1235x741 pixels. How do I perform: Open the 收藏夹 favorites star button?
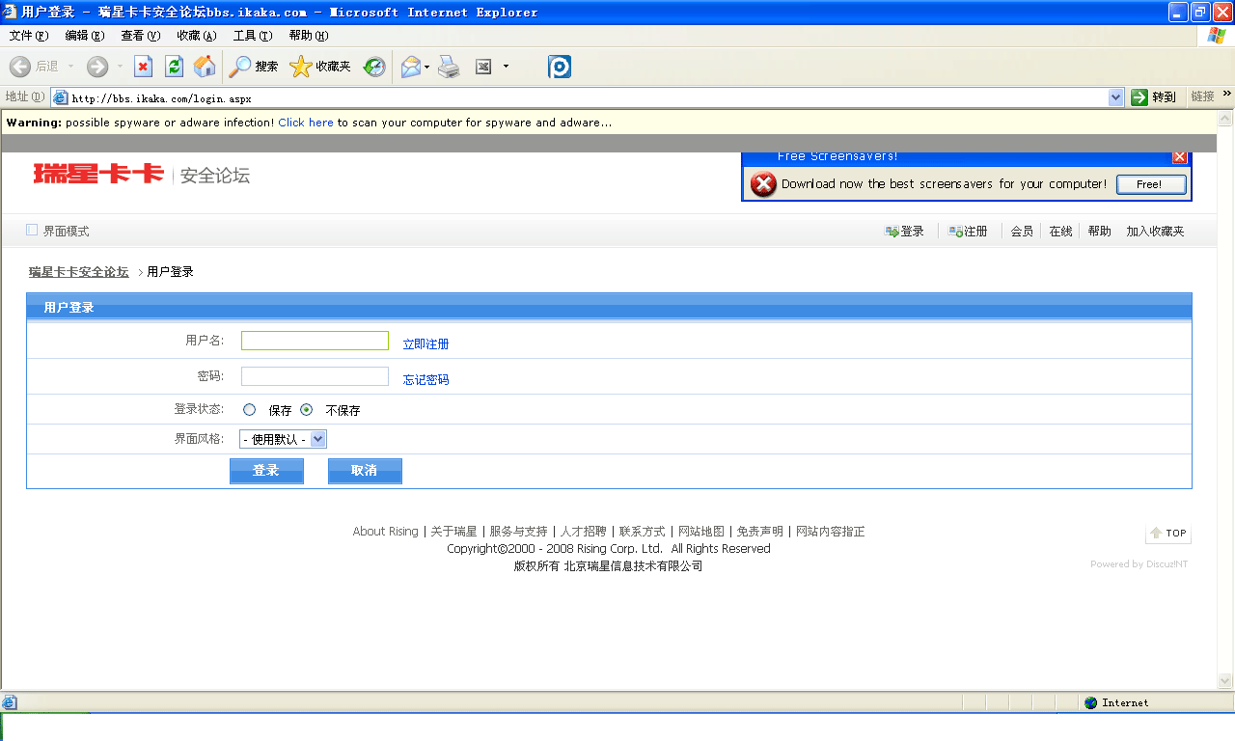click(x=320, y=67)
